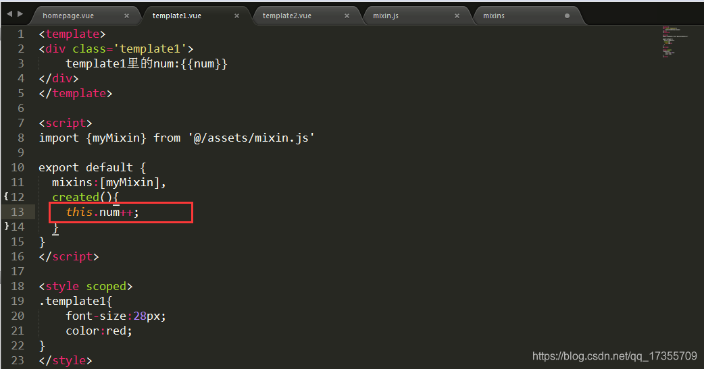This screenshot has width=704, height=369.
Task: Click the '<style scoped>' tag
Action: tap(86, 286)
